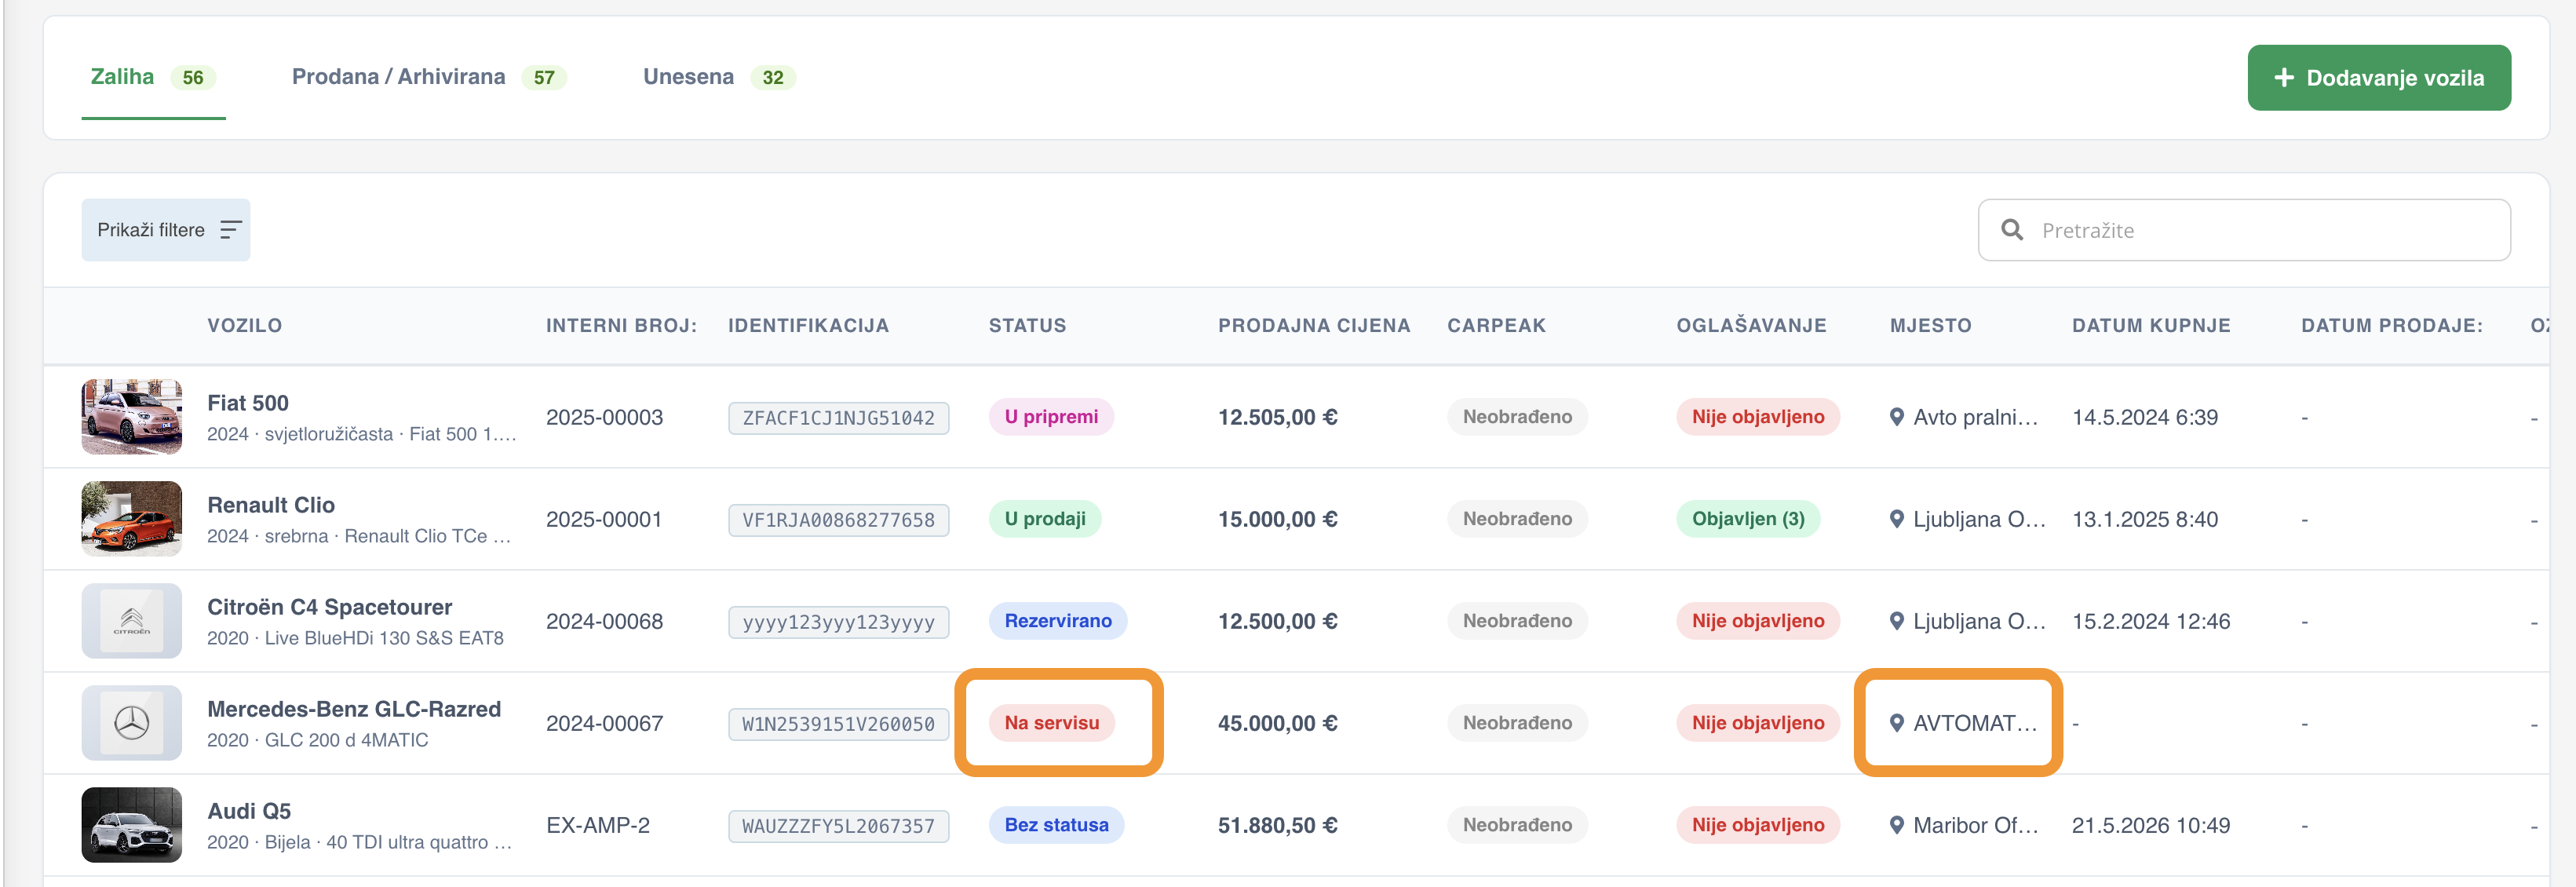Open filters with Prikaži filtere
Image resolution: width=2576 pixels, height=887 pixels.
166,230
